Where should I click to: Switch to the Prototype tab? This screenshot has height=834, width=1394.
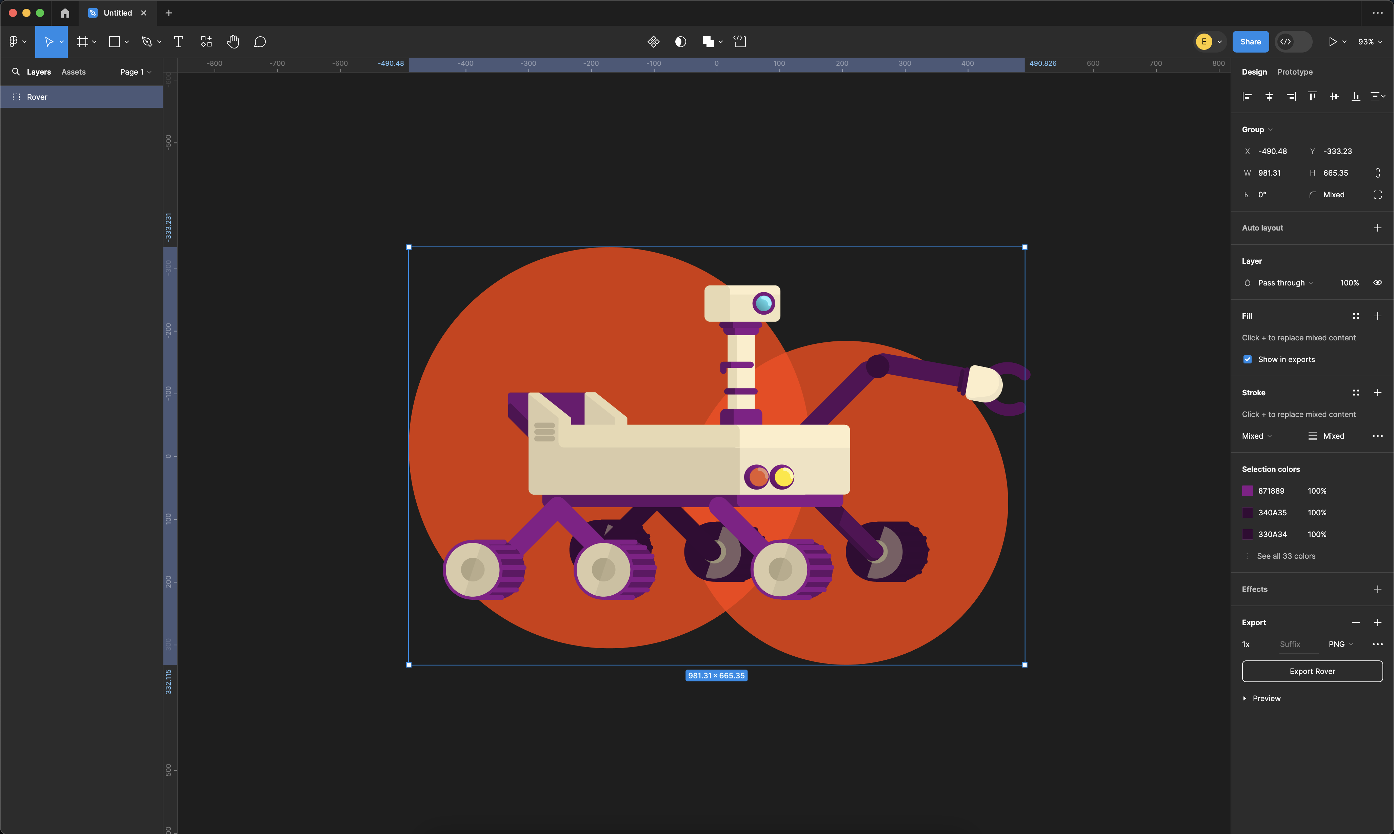coord(1295,72)
